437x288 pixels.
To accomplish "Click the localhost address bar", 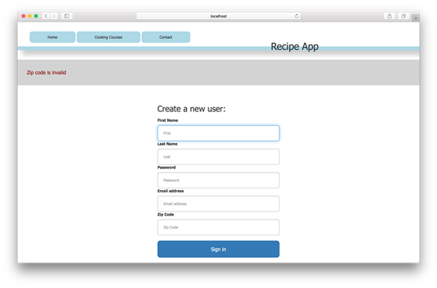I will click(x=218, y=16).
